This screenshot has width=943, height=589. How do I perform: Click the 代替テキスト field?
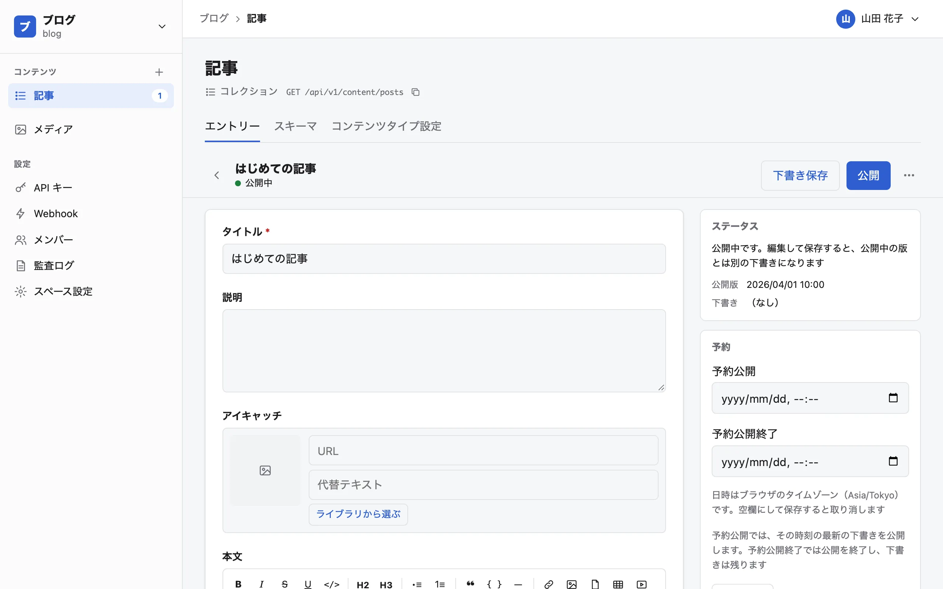(483, 484)
